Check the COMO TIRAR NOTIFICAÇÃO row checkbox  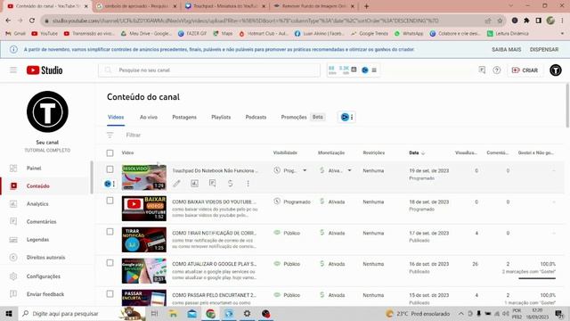(110, 232)
